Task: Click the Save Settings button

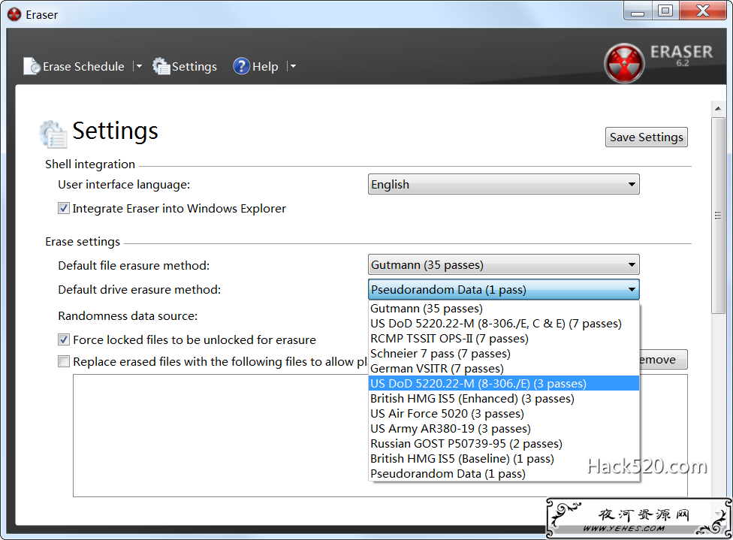Action: pos(646,137)
